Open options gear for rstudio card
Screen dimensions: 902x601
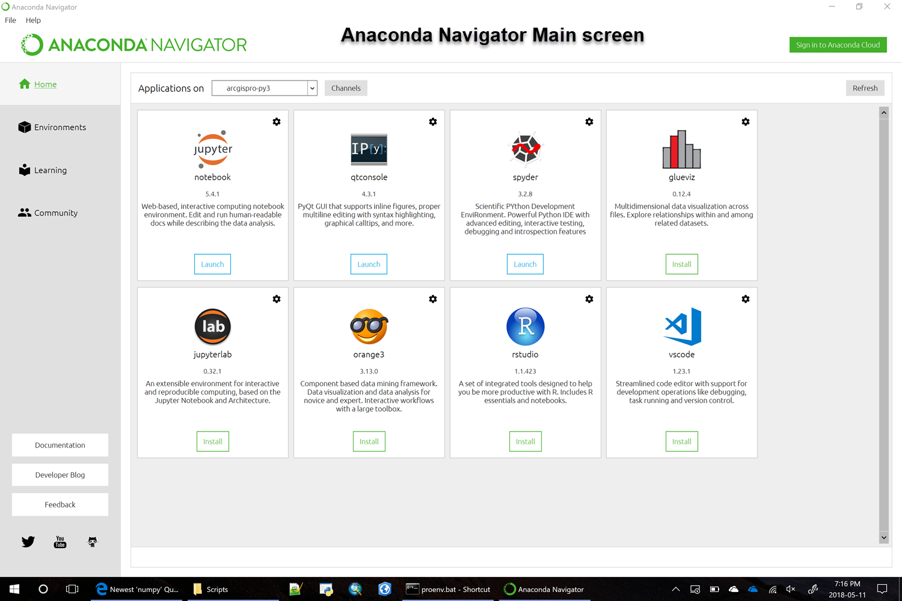click(589, 299)
